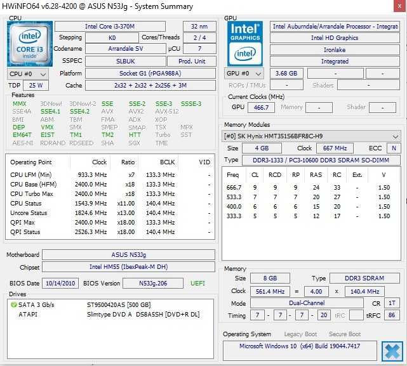Click the greyed AES-NI feature flag

pyautogui.click(x=23, y=143)
